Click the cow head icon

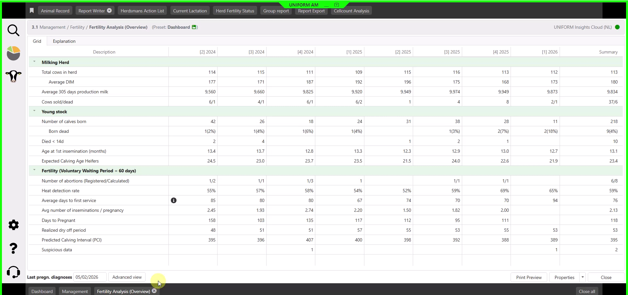pyautogui.click(x=13, y=76)
